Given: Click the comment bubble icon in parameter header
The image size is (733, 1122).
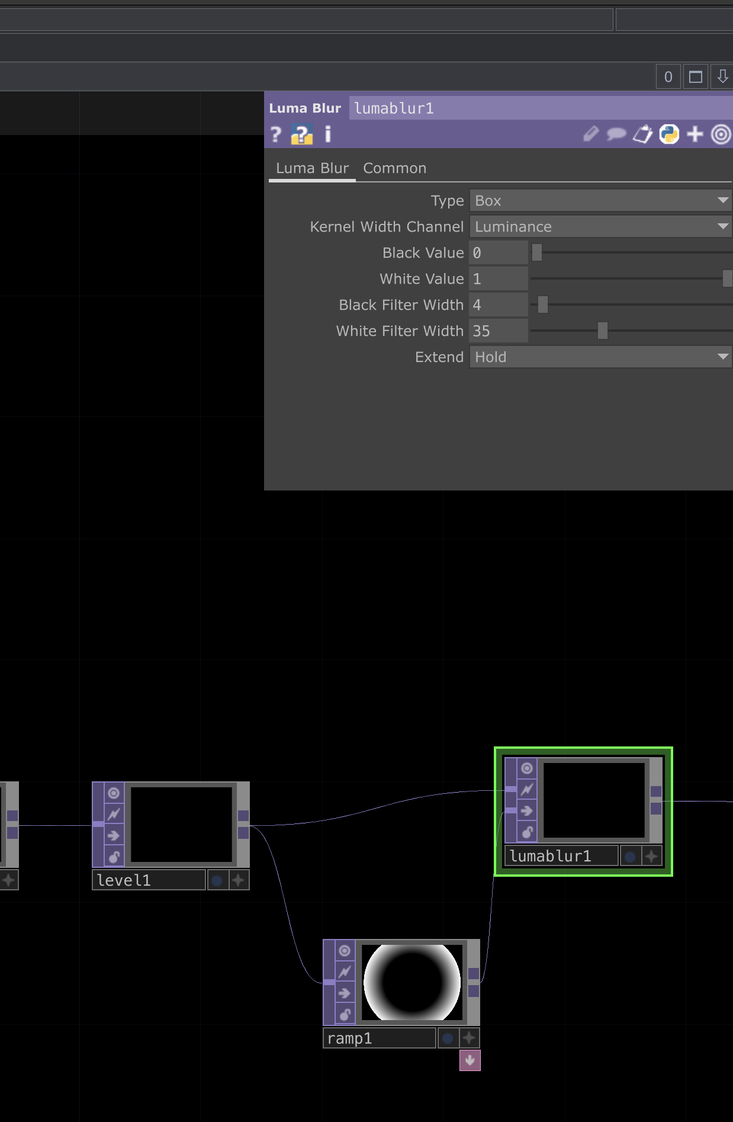Looking at the screenshot, I should pyautogui.click(x=616, y=134).
